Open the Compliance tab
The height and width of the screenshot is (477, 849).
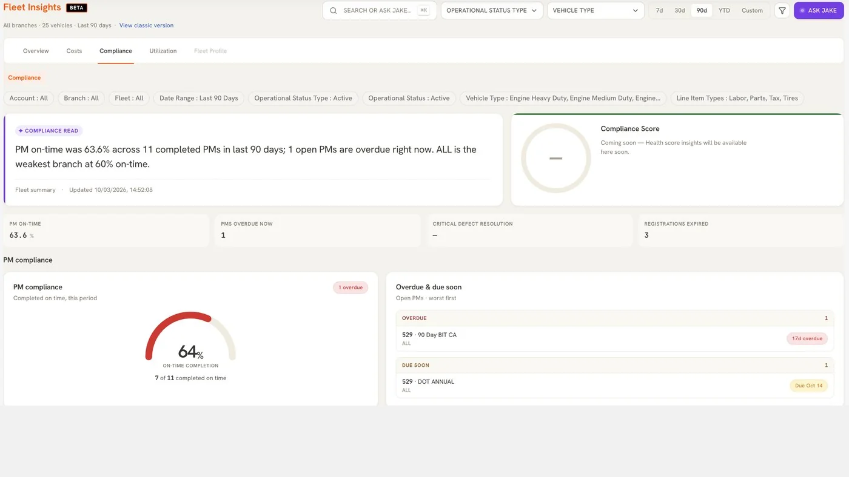pyautogui.click(x=116, y=51)
